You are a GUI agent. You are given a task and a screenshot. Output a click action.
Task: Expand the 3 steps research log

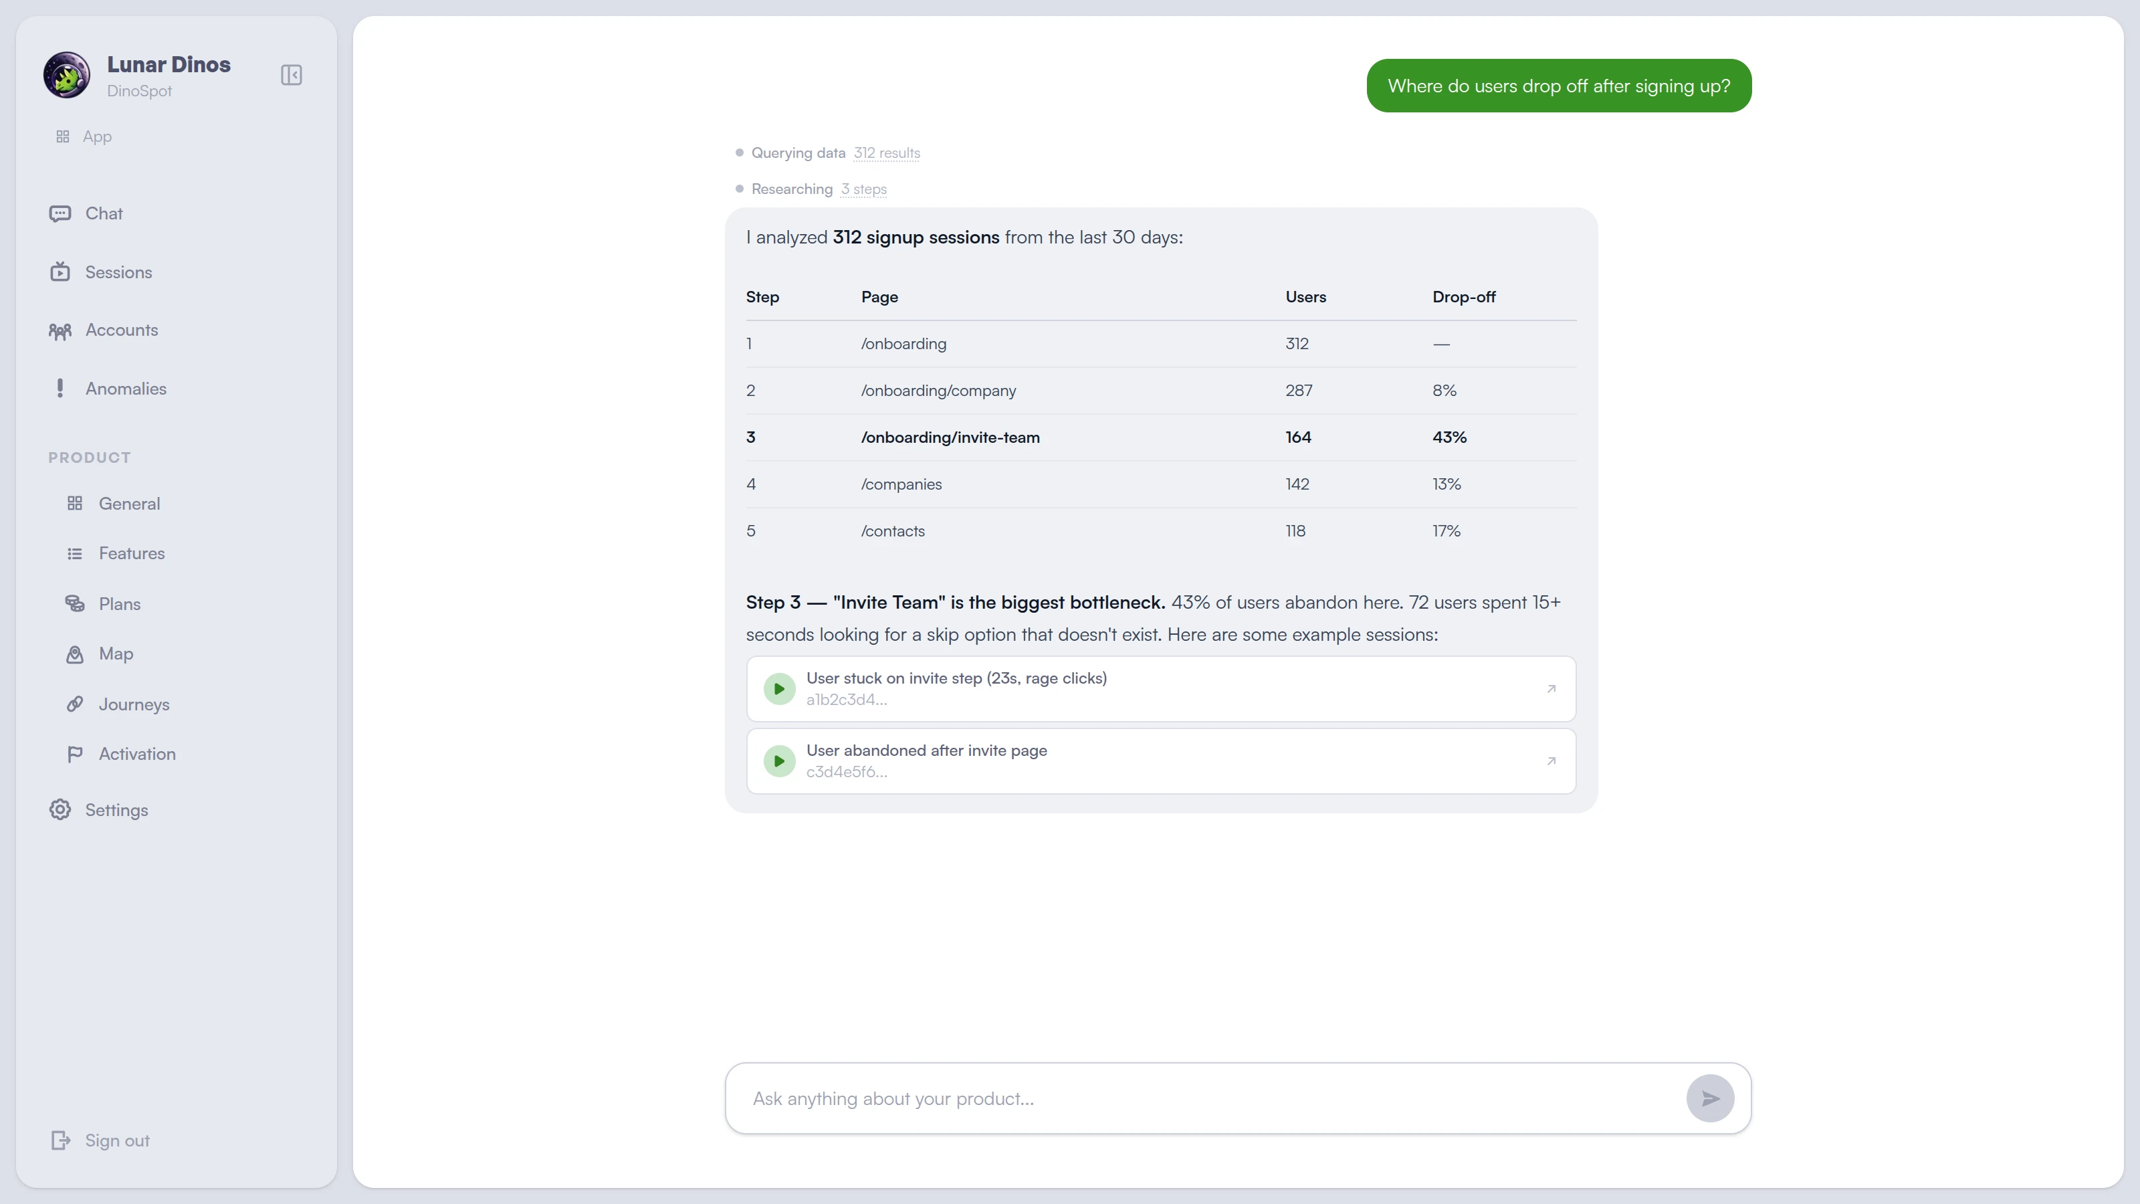[x=863, y=189]
